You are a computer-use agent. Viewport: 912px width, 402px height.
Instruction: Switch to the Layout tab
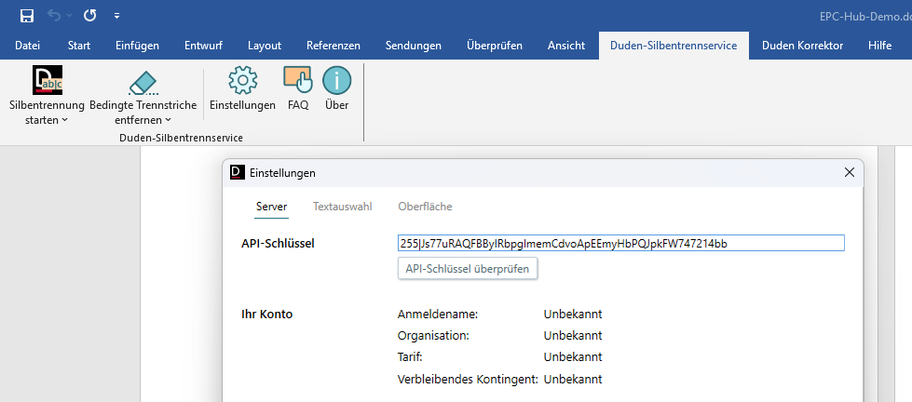pos(265,46)
